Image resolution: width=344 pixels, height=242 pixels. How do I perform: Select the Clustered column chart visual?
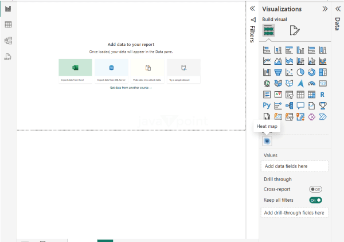coord(300,50)
